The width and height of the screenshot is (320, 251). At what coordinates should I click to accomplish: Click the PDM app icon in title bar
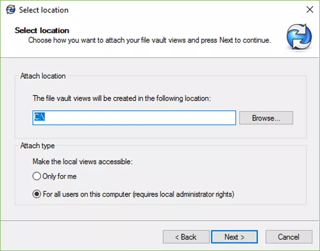point(10,10)
